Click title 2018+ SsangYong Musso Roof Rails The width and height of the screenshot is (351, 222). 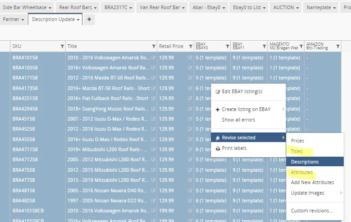coord(108,109)
